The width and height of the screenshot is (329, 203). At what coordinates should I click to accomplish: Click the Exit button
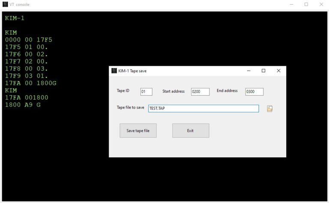coord(191,131)
